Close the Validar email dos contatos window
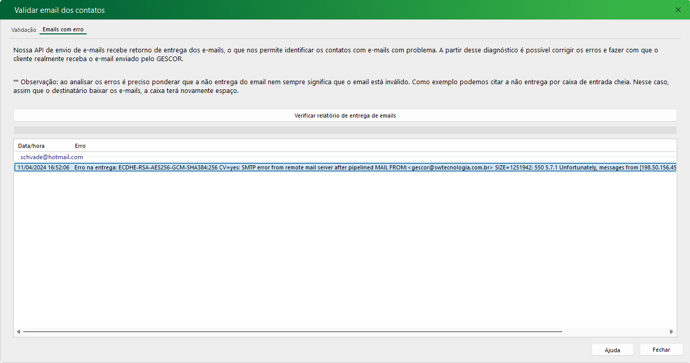This screenshot has height=363, width=690. [678, 10]
